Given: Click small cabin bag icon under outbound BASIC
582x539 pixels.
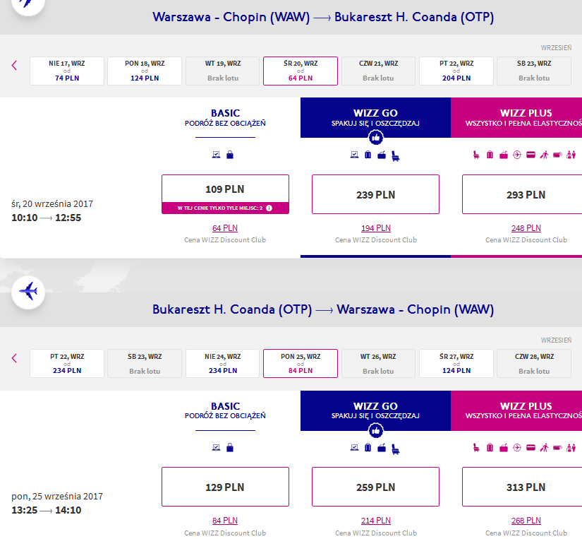Looking at the screenshot, I should click(x=230, y=155).
